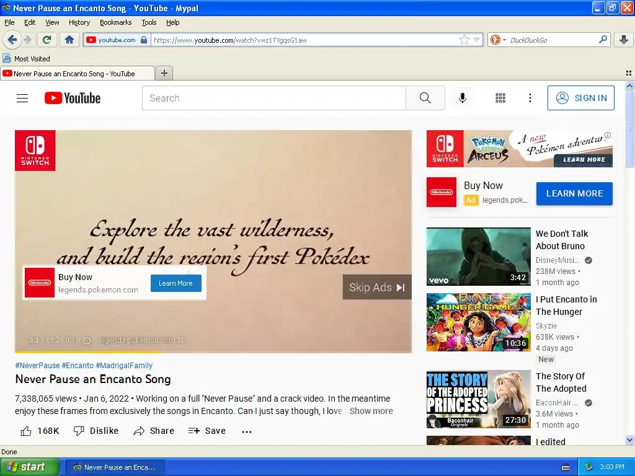635x476 pixels.
Task: Open the Bookmarks menu
Action: click(115, 22)
